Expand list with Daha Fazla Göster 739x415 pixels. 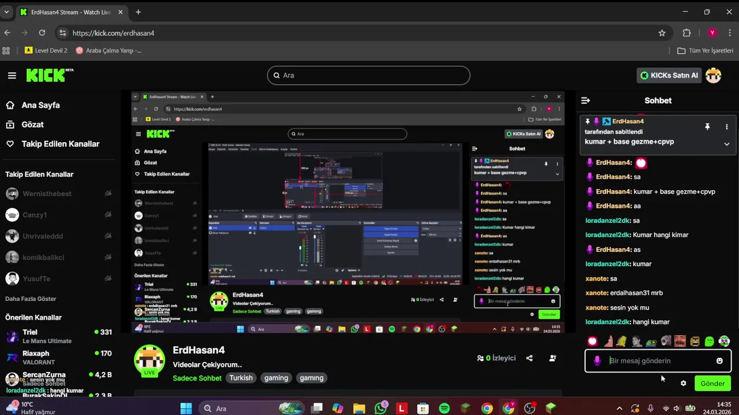(x=31, y=299)
